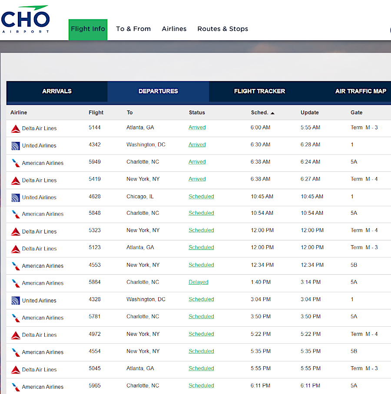Click scheduled time 6:11 PM
The image size is (391, 394).
[260, 386]
